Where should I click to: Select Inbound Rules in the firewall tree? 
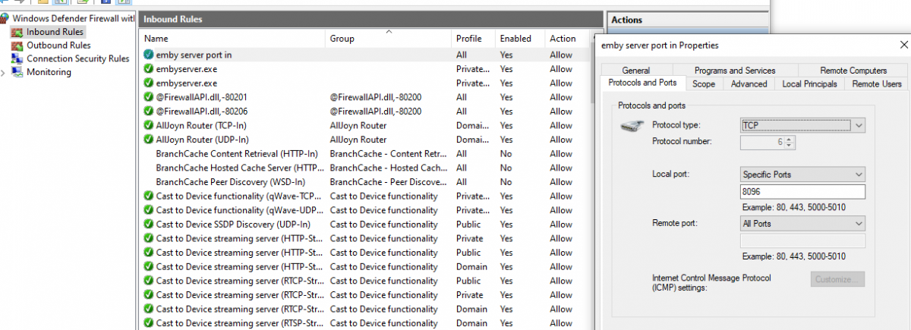(55, 32)
